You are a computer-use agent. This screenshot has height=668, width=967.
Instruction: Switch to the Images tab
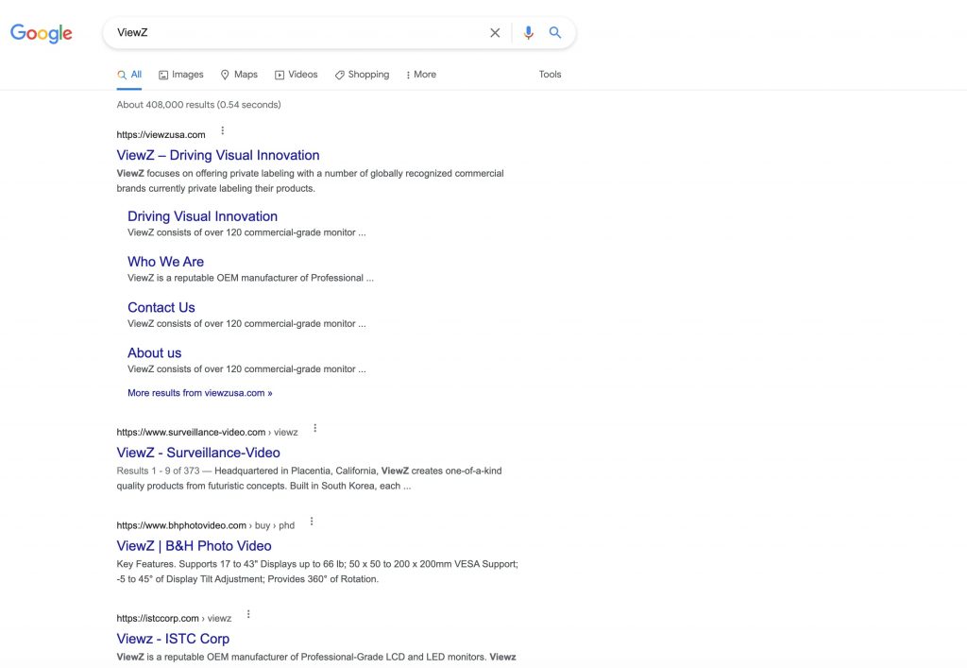[x=181, y=75]
